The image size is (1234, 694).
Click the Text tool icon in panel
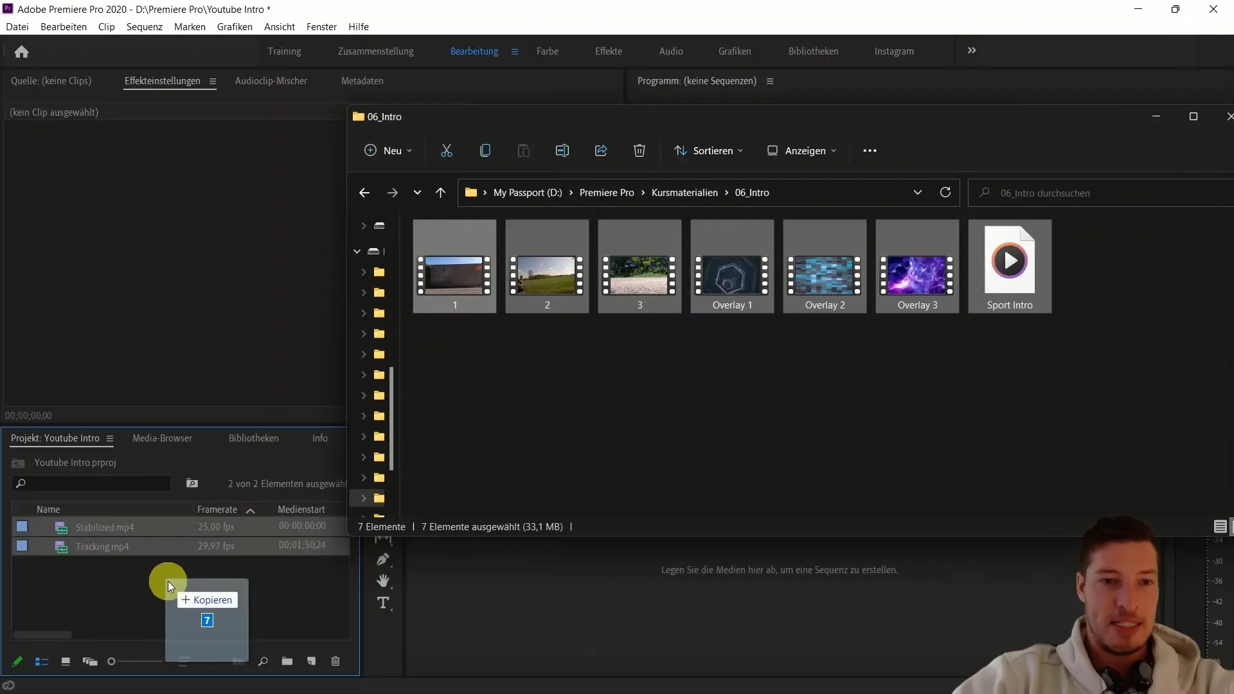(x=384, y=603)
